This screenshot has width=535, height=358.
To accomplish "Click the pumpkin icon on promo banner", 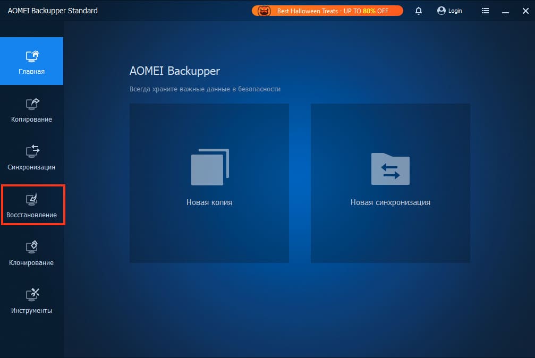I will tap(264, 11).
